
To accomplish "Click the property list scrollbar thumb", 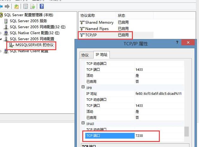I will [x=186, y=131].
